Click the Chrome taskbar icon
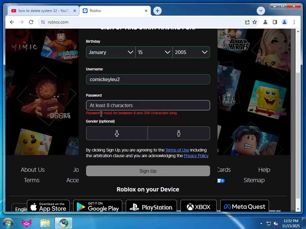 (64, 223)
